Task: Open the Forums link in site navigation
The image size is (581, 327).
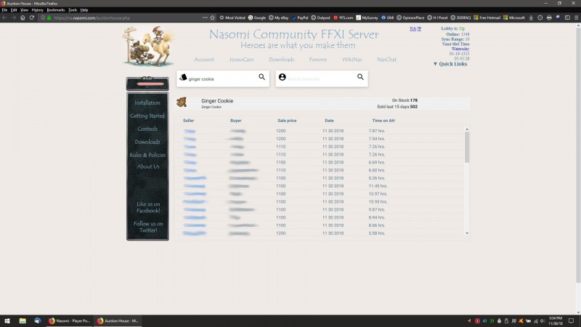Action: tap(318, 60)
